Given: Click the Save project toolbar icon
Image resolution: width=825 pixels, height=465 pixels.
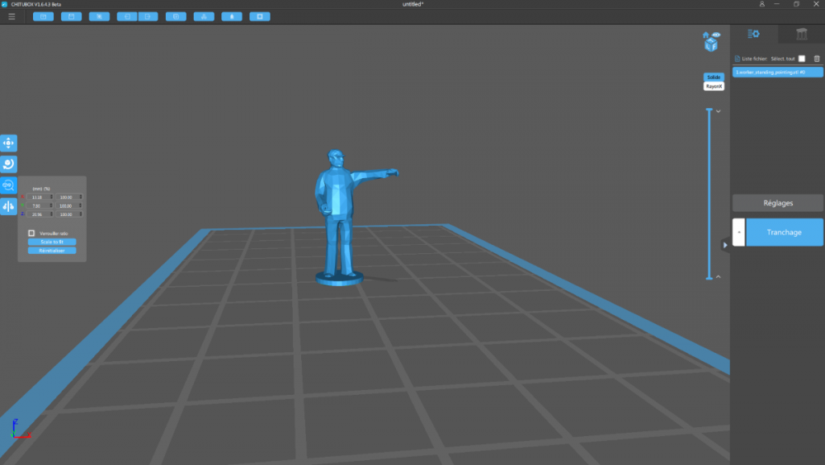Looking at the screenshot, I should pyautogui.click(x=71, y=16).
